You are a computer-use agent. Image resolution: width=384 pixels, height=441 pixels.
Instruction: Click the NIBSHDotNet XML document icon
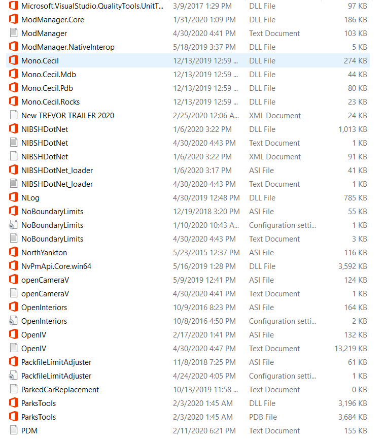13,156
